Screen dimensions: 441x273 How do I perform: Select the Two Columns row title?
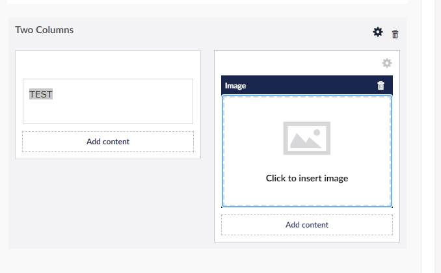pyautogui.click(x=44, y=30)
